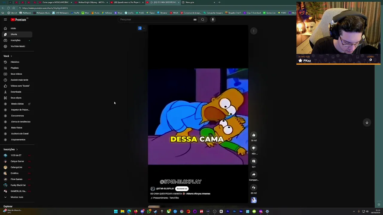Open Mais Vistos tool
This screenshot has width=383, height=215.
pyautogui.click(x=17, y=128)
